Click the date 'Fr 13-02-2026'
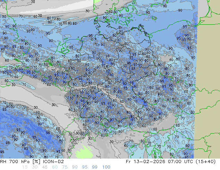Image resolution: width=220 pixels, height=170 pixels. 154,162
